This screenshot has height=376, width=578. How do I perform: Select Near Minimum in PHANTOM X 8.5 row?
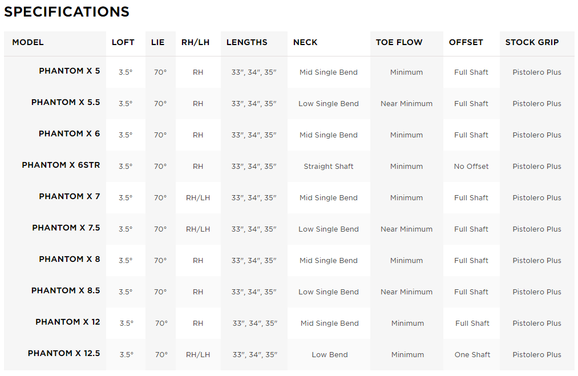click(x=407, y=292)
